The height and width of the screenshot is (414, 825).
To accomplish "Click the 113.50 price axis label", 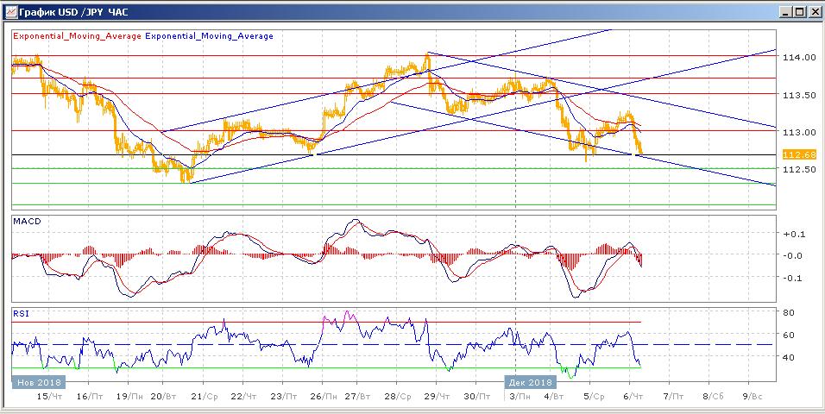I will [x=798, y=94].
